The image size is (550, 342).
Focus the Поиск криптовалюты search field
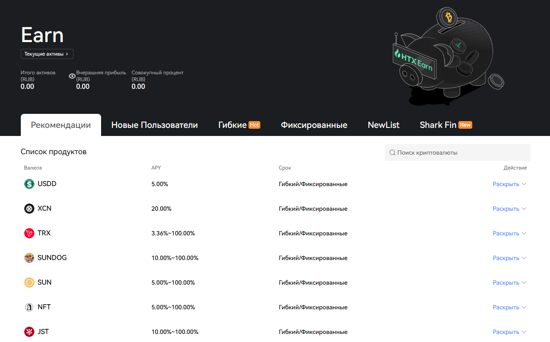pos(461,153)
